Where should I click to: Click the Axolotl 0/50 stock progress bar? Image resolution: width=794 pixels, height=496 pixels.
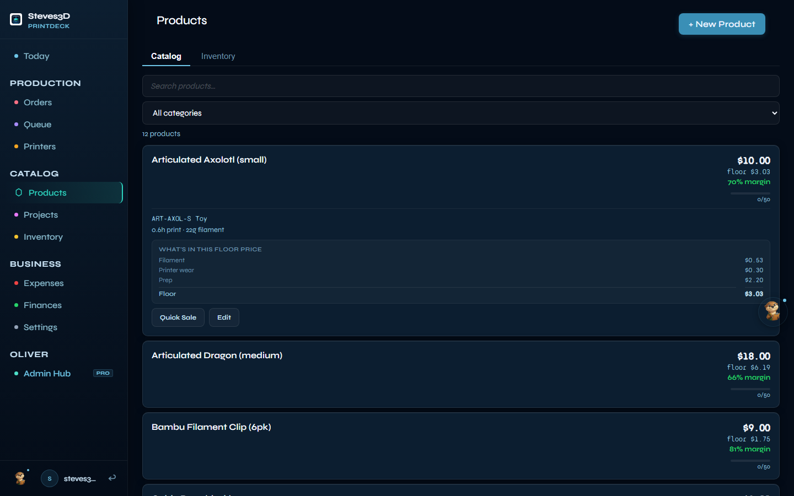(750, 193)
